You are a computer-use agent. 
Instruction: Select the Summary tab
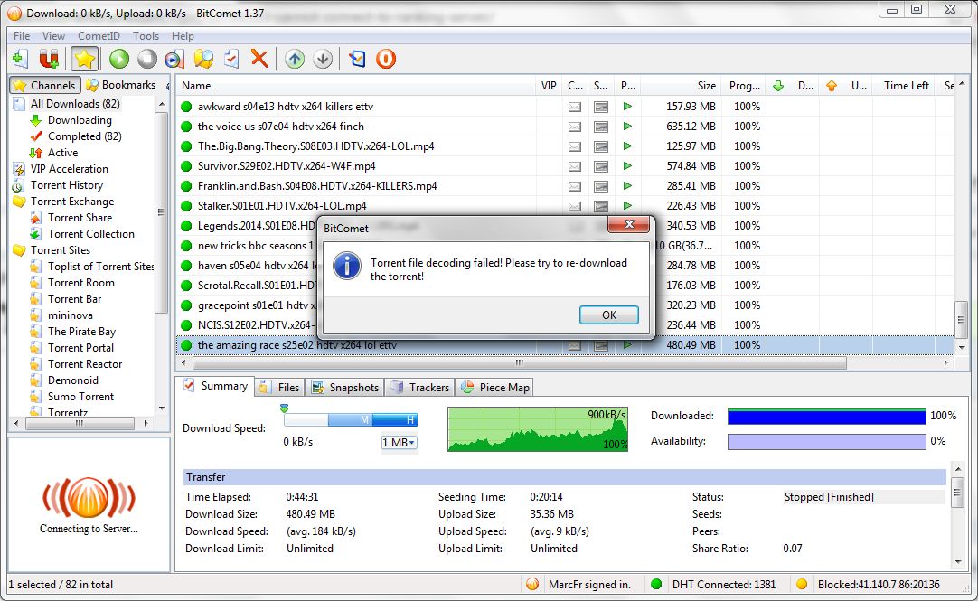pyautogui.click(x=215, y=386)
